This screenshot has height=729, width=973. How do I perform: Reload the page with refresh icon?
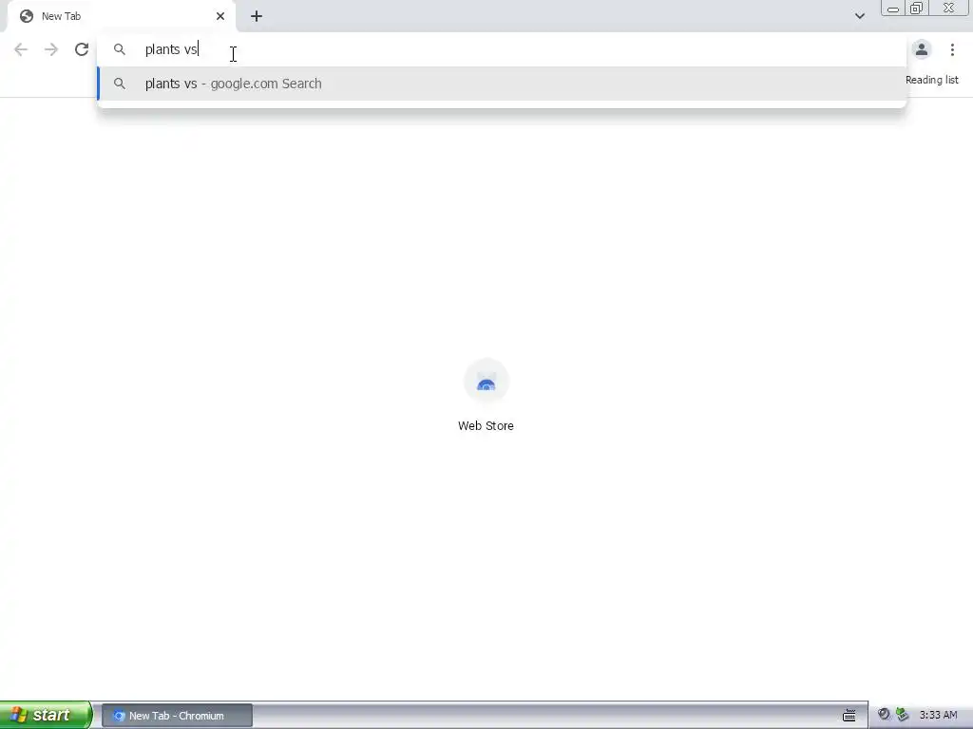pos(82,49)
